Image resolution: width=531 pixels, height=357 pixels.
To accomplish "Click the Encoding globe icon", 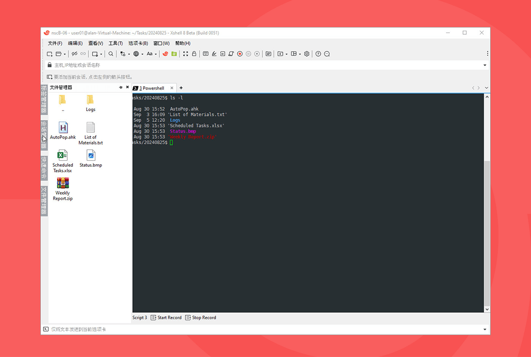I will point(136,54).
